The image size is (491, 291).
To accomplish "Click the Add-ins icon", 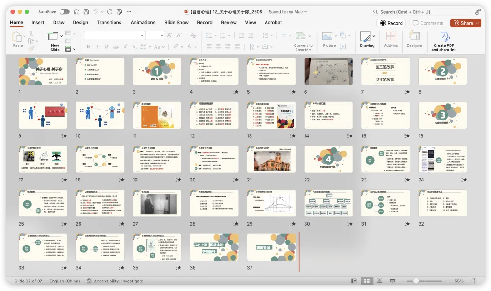I will point(391,36).
